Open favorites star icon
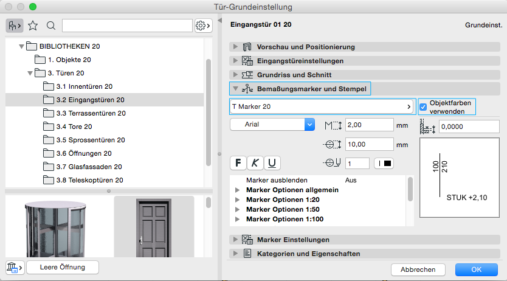The image size is (507, 281). [33, 26]
